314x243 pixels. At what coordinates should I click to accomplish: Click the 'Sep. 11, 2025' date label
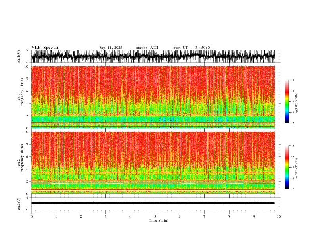pyautogui.click(x=111, y=48)
